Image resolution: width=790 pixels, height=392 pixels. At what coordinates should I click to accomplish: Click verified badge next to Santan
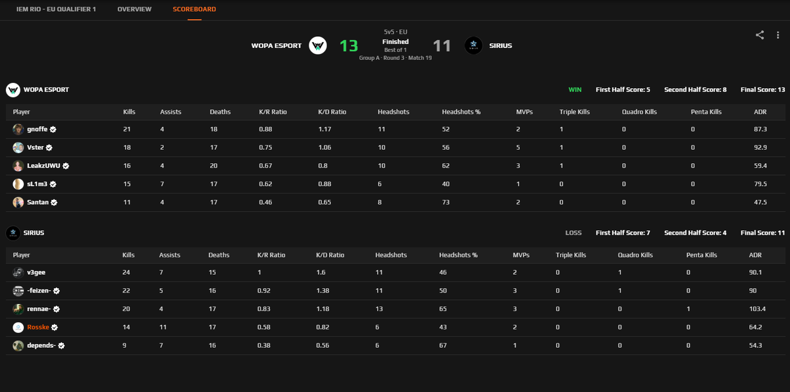54,203
